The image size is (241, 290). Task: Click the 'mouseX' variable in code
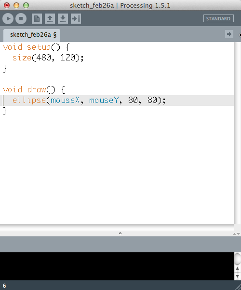click(65, 101)
